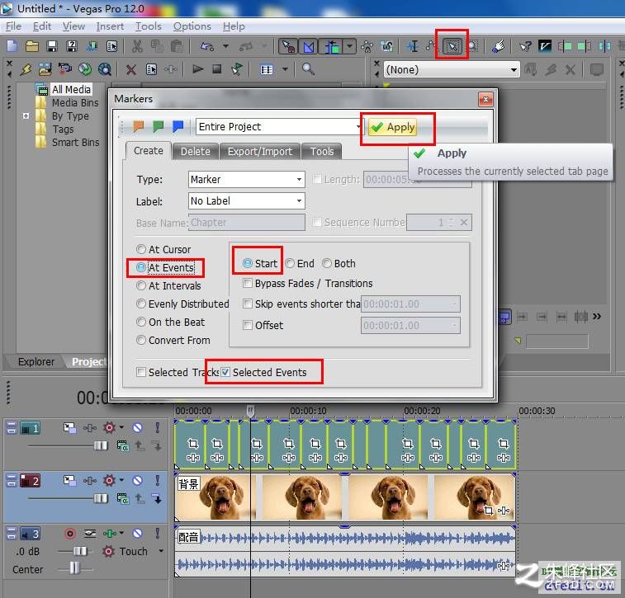625x598 pixels.
Task: Click event pan/crop icon on first clip
Action: click(193, 443)
